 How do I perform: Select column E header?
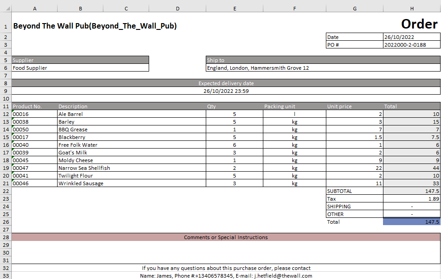(234, 8)
